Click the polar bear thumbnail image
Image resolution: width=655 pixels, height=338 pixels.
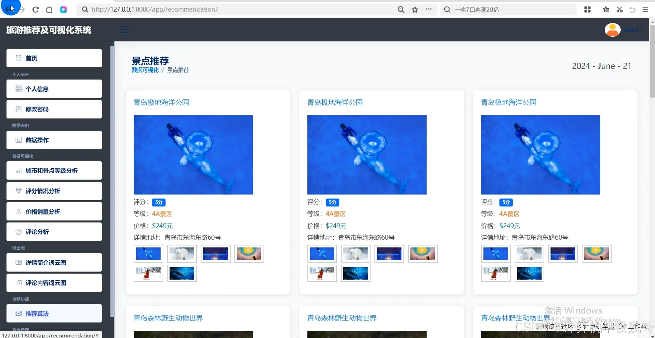(x=182, y=254)
